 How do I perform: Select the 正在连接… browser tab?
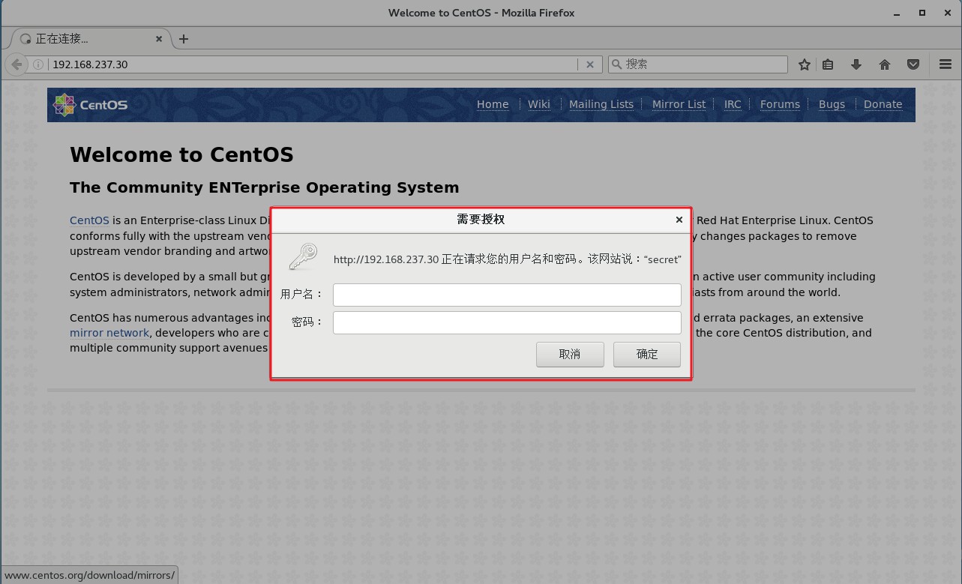(90, 39)
